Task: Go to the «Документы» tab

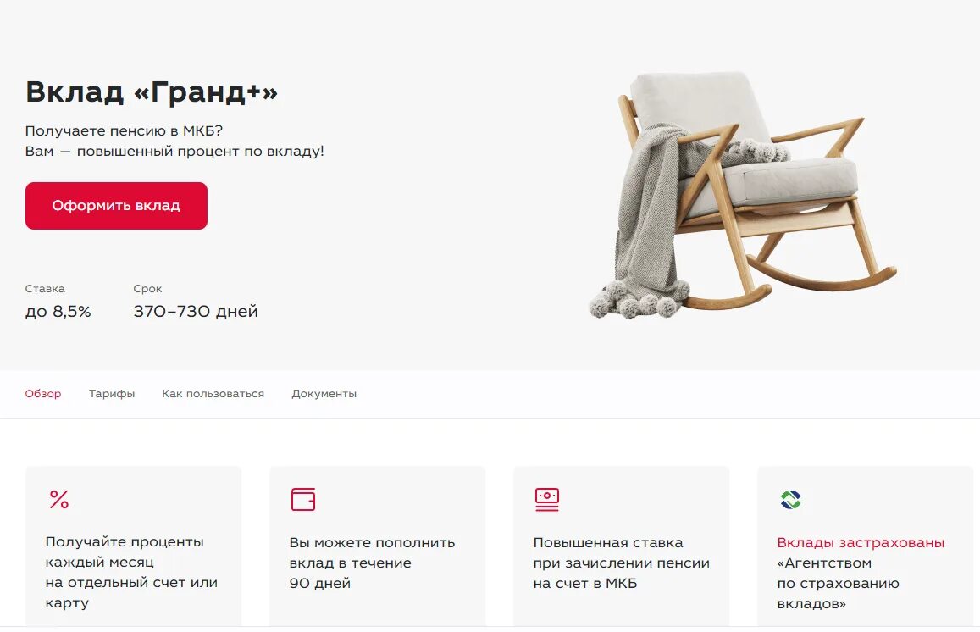Action: coord(324,394)
